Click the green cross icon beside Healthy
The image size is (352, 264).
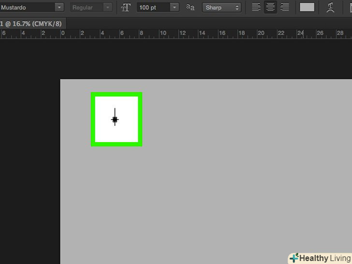coord(294,258)
